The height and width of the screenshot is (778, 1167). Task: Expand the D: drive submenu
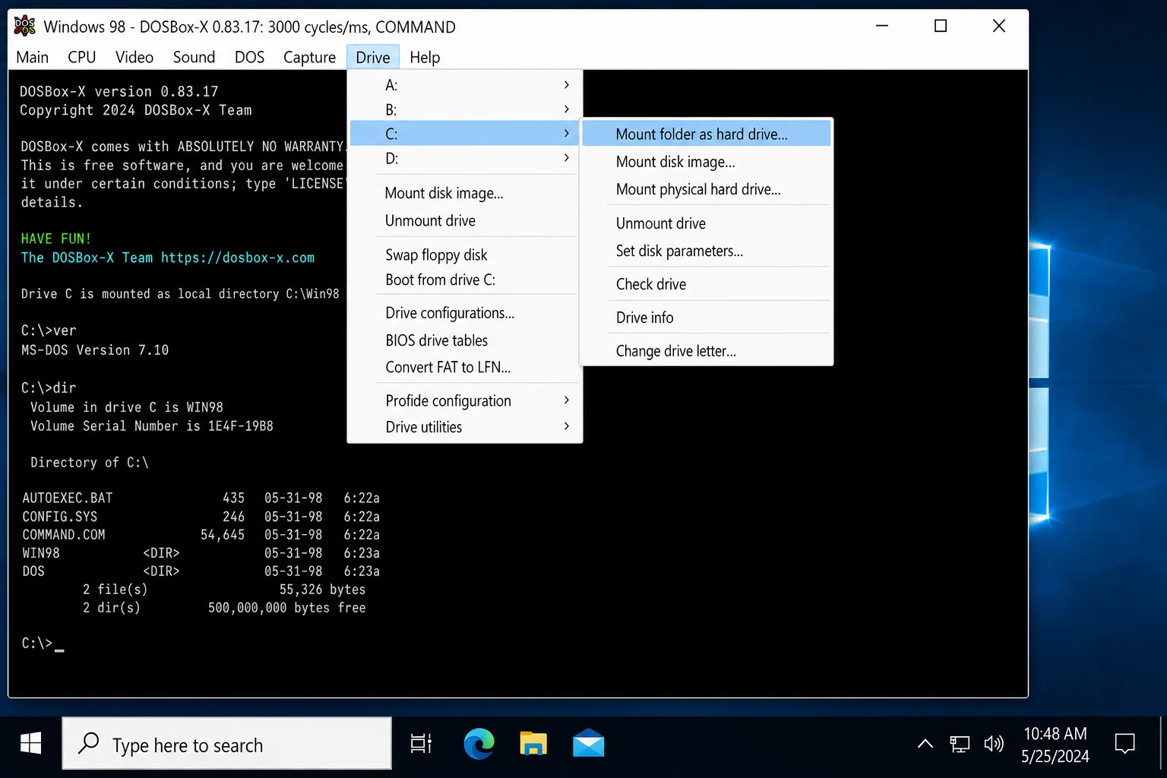[x=465, y=158]
